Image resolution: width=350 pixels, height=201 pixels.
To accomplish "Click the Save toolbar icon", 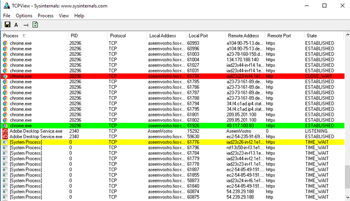I will tap(8, 25).
